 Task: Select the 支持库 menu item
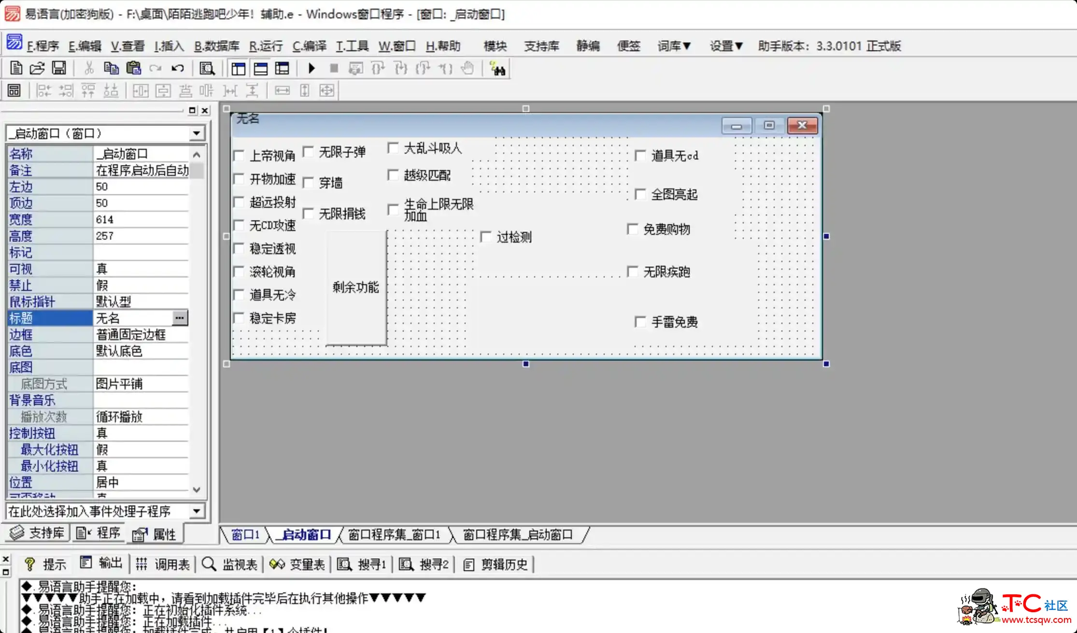point(541,46)
